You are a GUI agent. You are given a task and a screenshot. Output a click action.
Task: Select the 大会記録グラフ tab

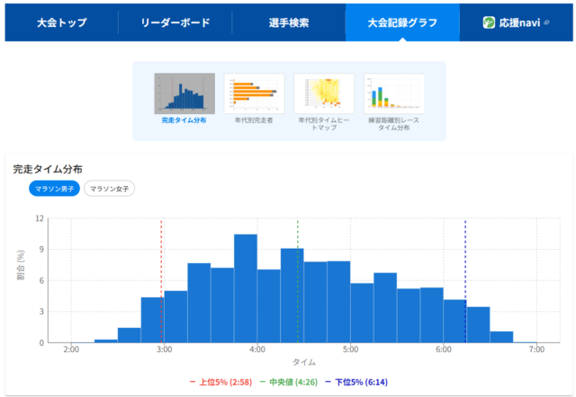click(402, 22)
